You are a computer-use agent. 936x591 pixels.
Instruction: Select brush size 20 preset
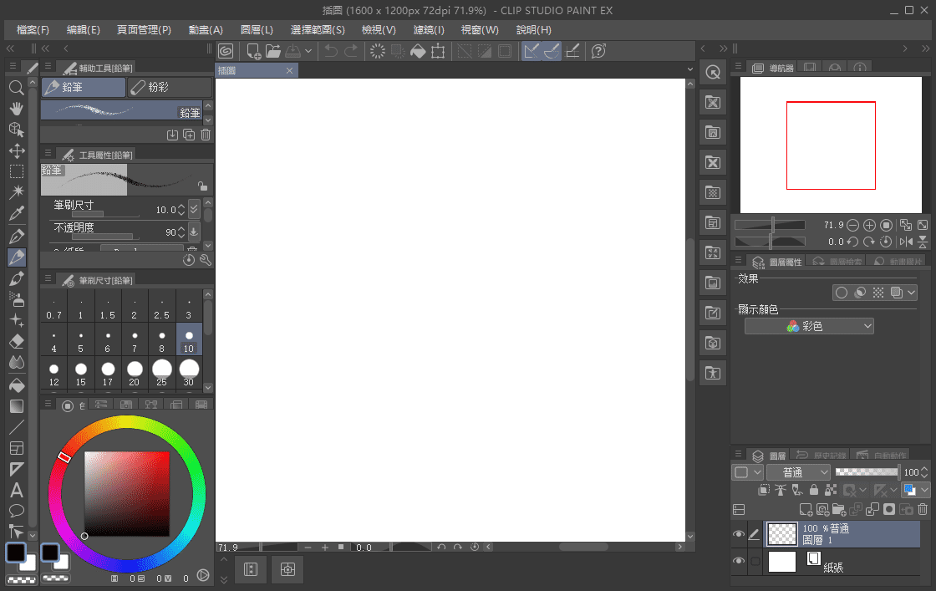click(x=135, y=372)
